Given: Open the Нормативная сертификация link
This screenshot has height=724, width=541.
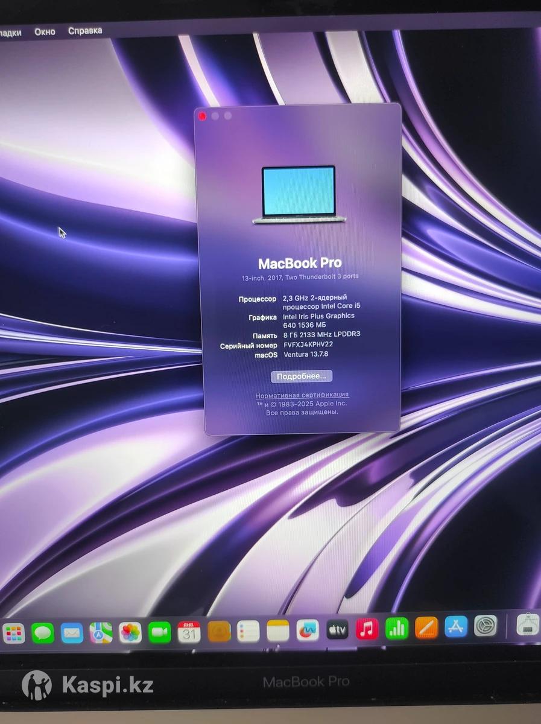Looking at the screenshot, I should point(302,395).
